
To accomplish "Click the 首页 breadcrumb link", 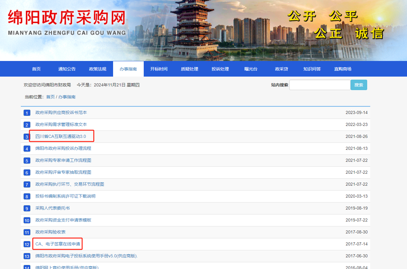I will 50,97.
